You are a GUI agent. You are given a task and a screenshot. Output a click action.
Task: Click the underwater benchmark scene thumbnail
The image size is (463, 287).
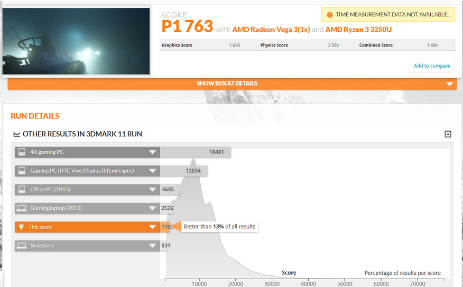(76, 41)
